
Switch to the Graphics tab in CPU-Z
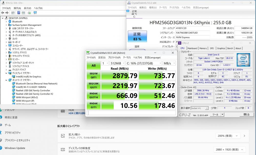[x=221, y=48]
